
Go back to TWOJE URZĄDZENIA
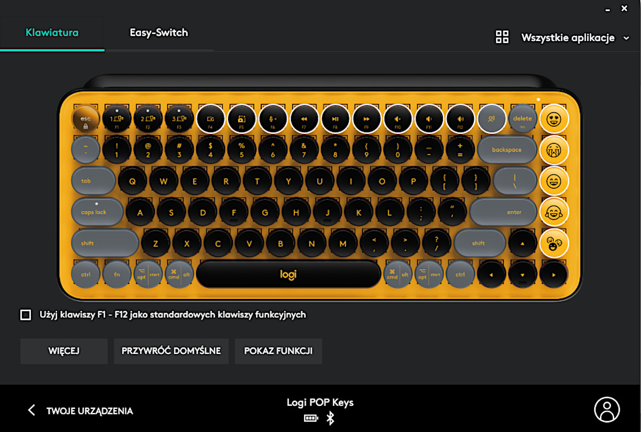click(80, 411)
